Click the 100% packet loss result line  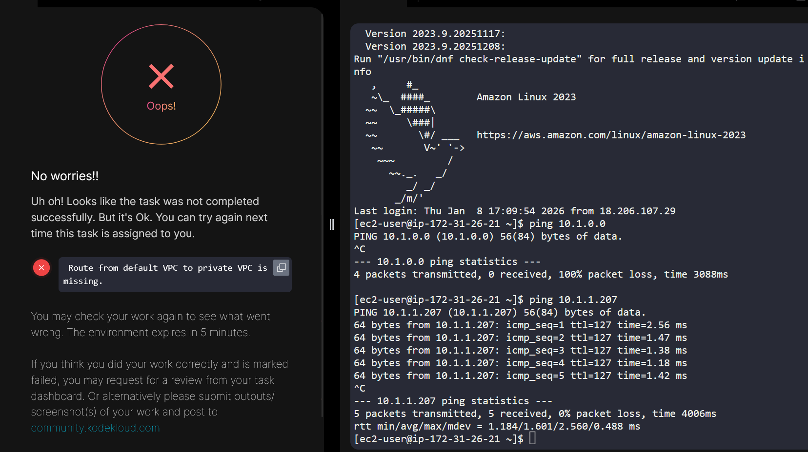pyautogui.click(x=541, y=274)
